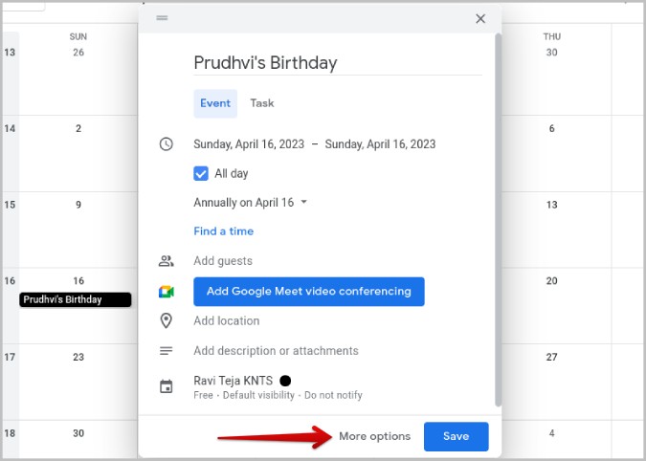Click the description lines icon
Viewport: 646px width, 461px height.
[x=166, y=351]
